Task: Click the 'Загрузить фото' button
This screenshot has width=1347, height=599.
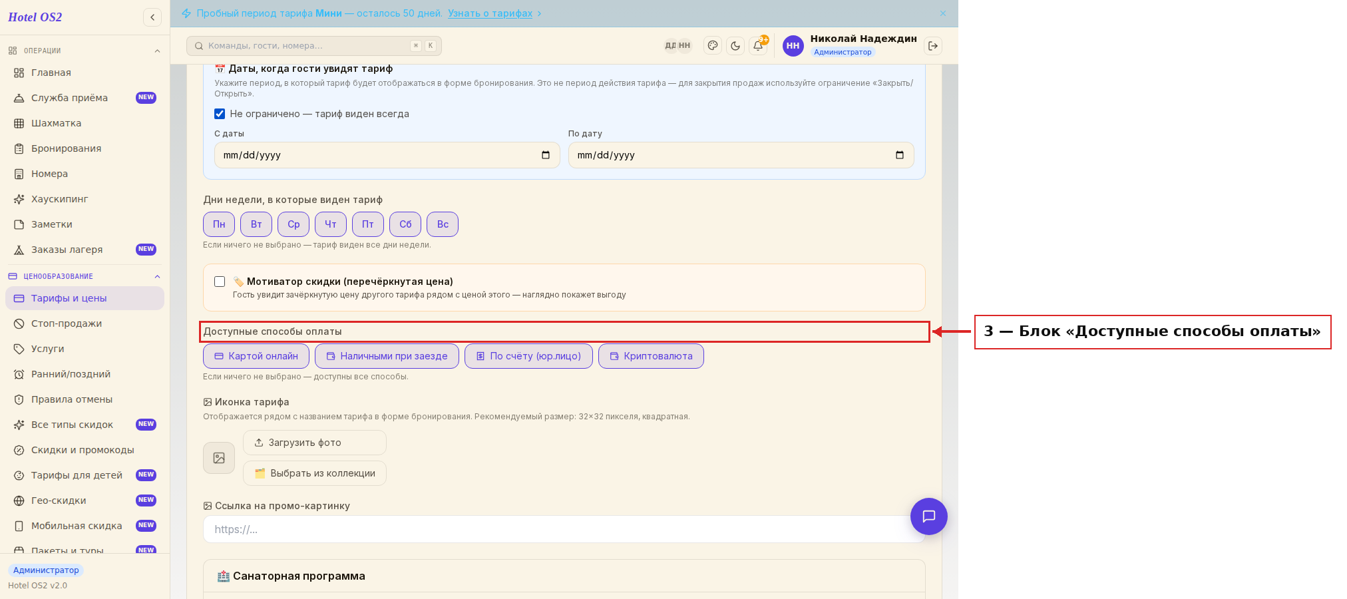Action: pos(315,443)
